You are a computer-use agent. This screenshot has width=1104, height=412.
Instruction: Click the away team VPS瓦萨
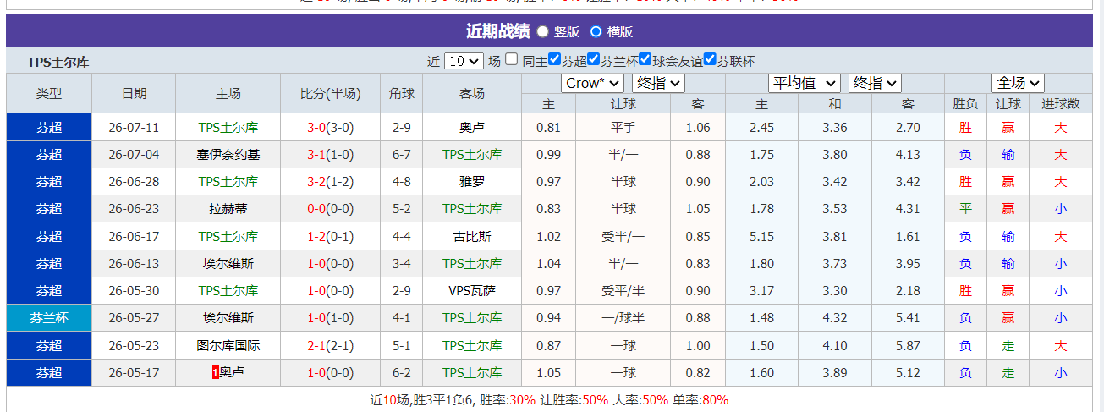pos(472,291)
